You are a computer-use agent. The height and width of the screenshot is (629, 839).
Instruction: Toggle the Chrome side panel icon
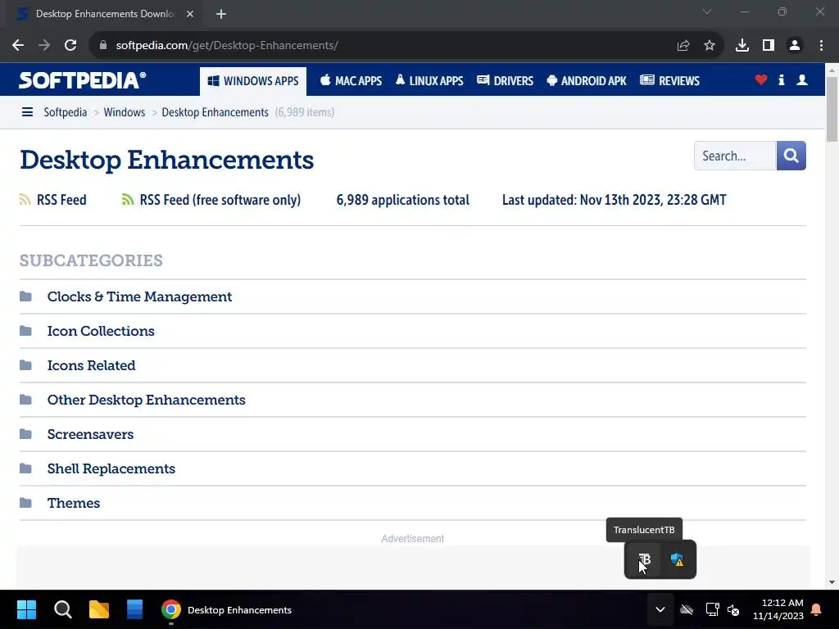point(769,46)
